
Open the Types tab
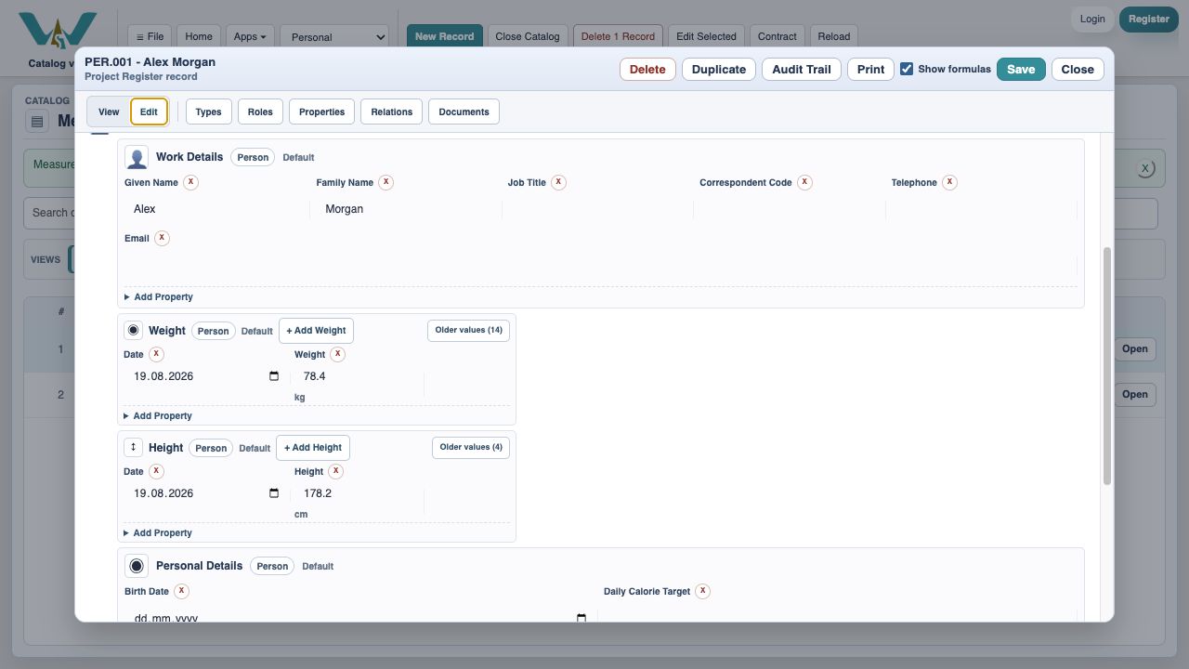209,111
